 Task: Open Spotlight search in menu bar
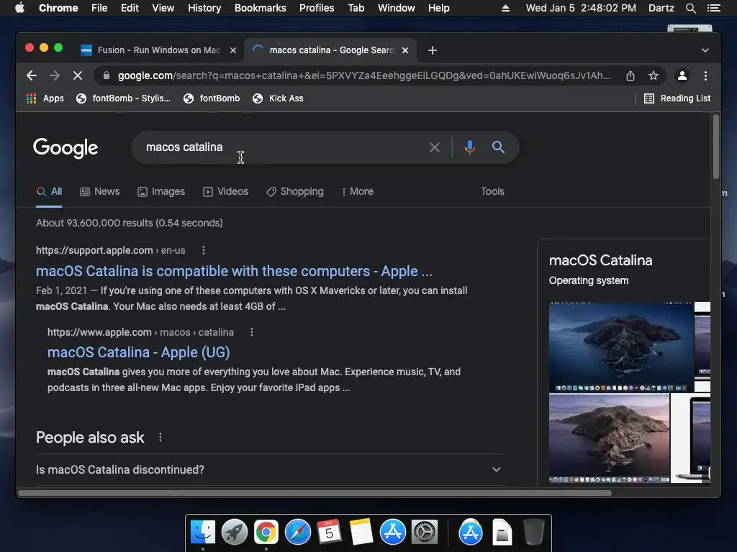point(690,8)
